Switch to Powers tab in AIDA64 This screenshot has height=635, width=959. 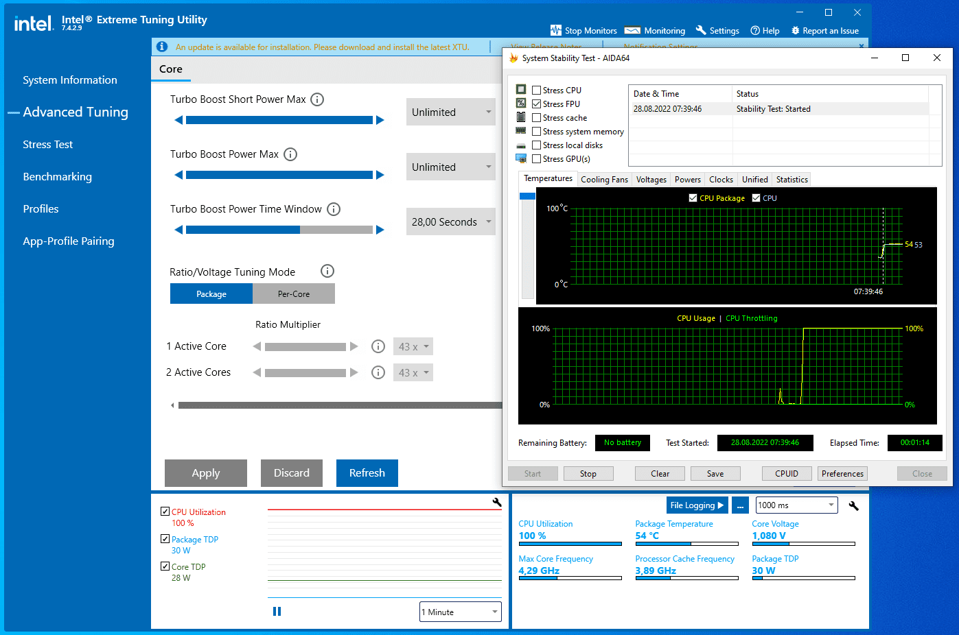(x=688, y=180)
